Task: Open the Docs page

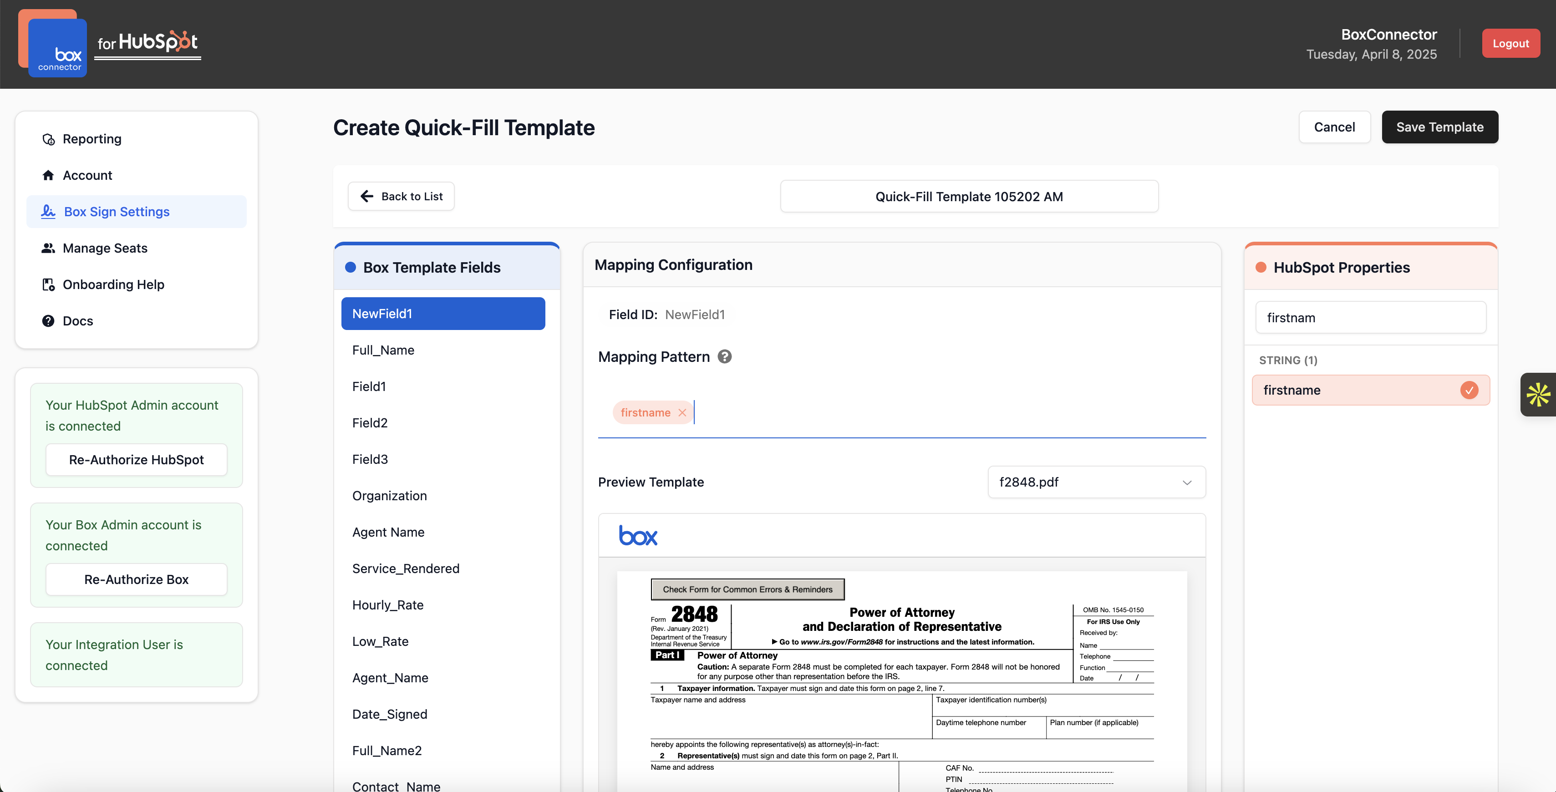Action: 137,321
